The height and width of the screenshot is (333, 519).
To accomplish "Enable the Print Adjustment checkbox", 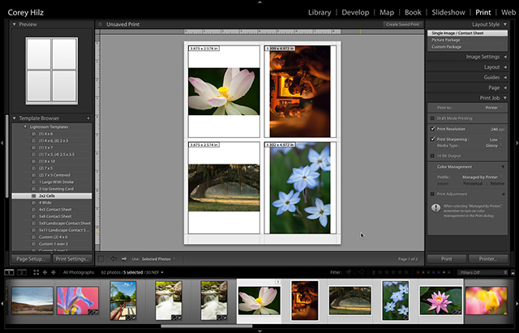I will point(432,194).
